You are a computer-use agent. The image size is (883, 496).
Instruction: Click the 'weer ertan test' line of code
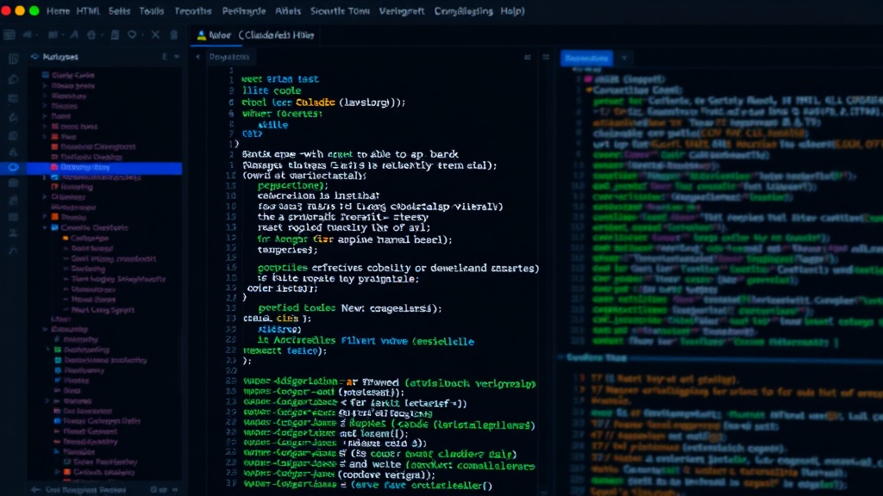point(280,79)
